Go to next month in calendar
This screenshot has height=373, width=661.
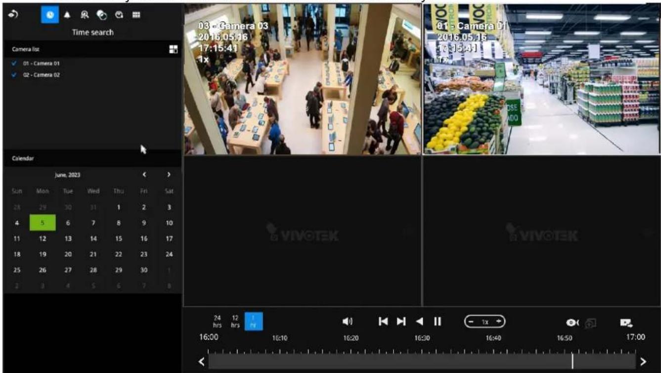pyautogui.click(x=169, y=175)
